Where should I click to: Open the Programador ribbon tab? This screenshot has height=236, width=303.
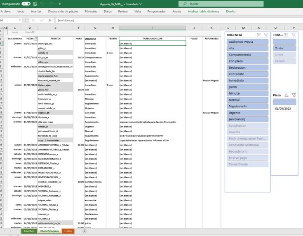click(x=157, y=12)
